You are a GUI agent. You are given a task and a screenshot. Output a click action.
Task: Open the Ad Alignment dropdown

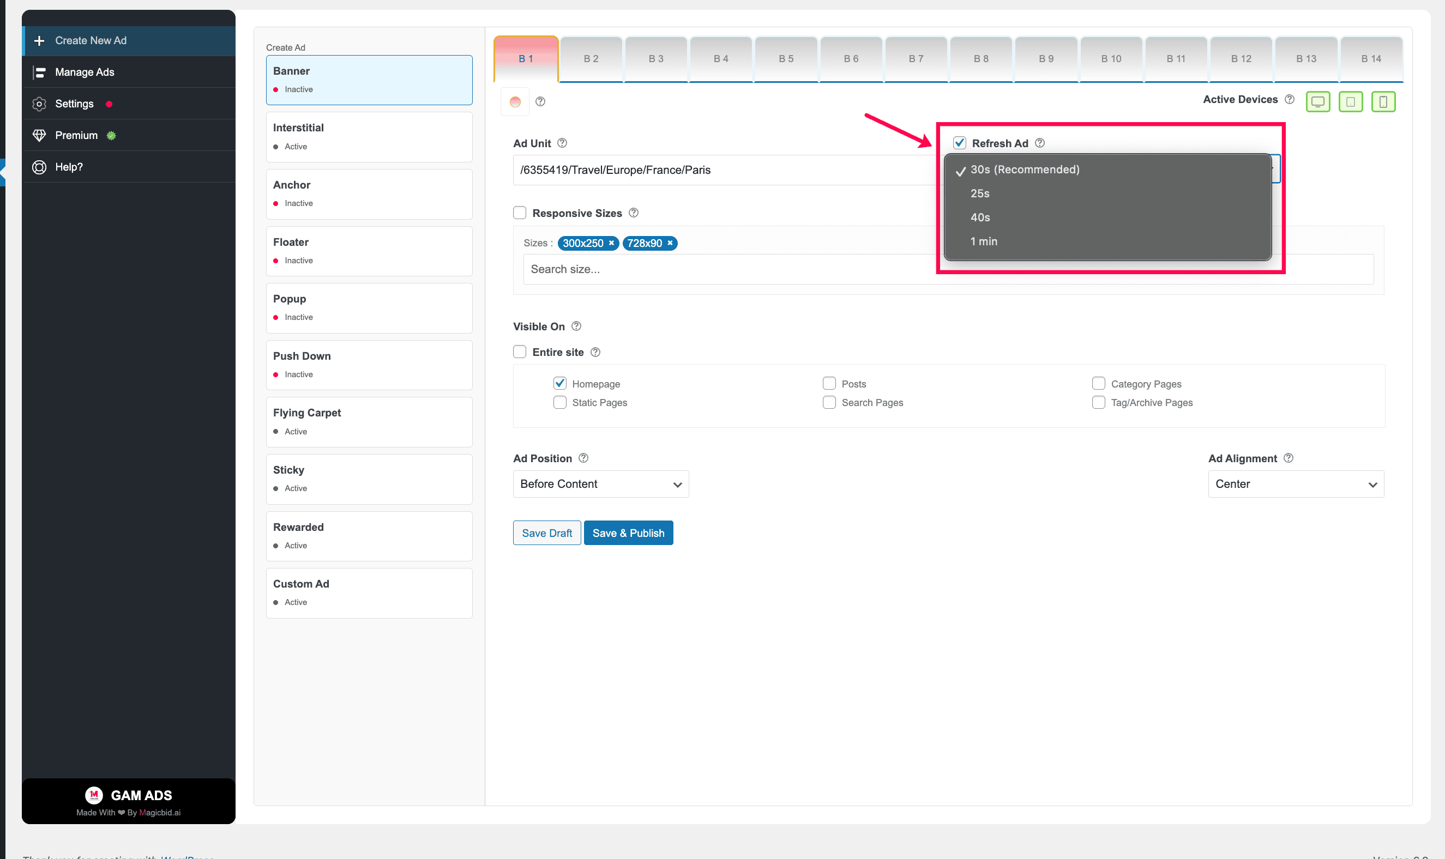pyautogui.click(x=1296, y=484)
